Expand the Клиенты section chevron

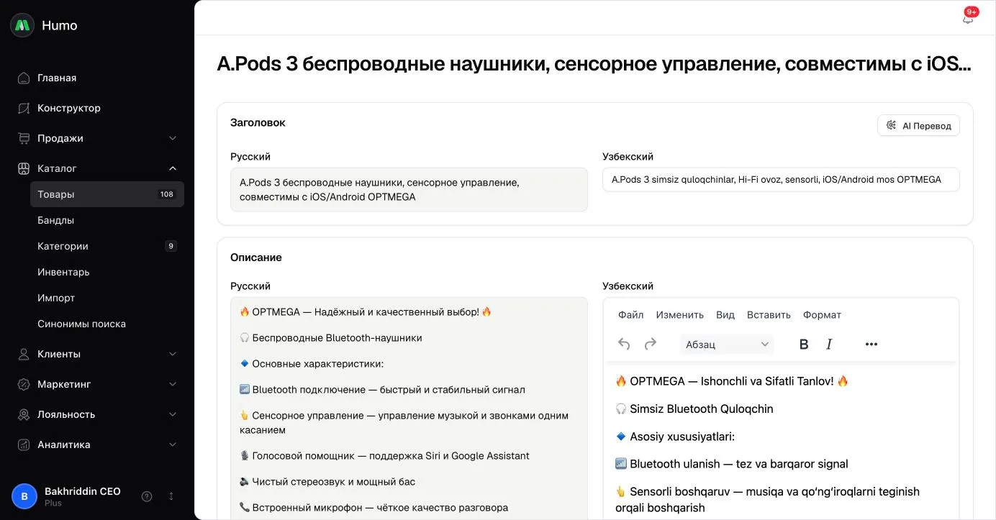[173, 354]
